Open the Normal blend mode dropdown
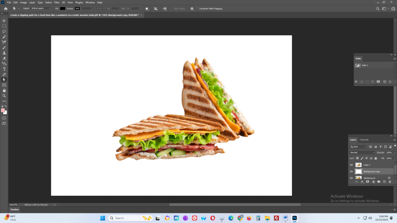 [362, 153]
